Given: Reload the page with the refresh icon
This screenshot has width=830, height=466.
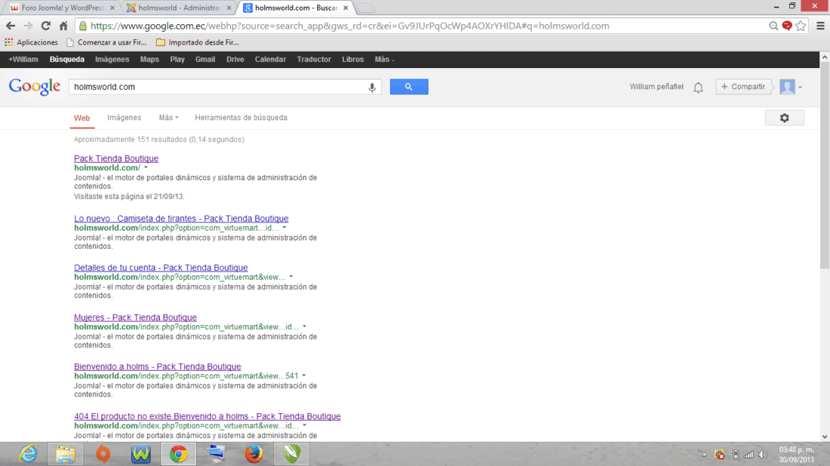Looking at the screenshot, I should coord(45,26).
